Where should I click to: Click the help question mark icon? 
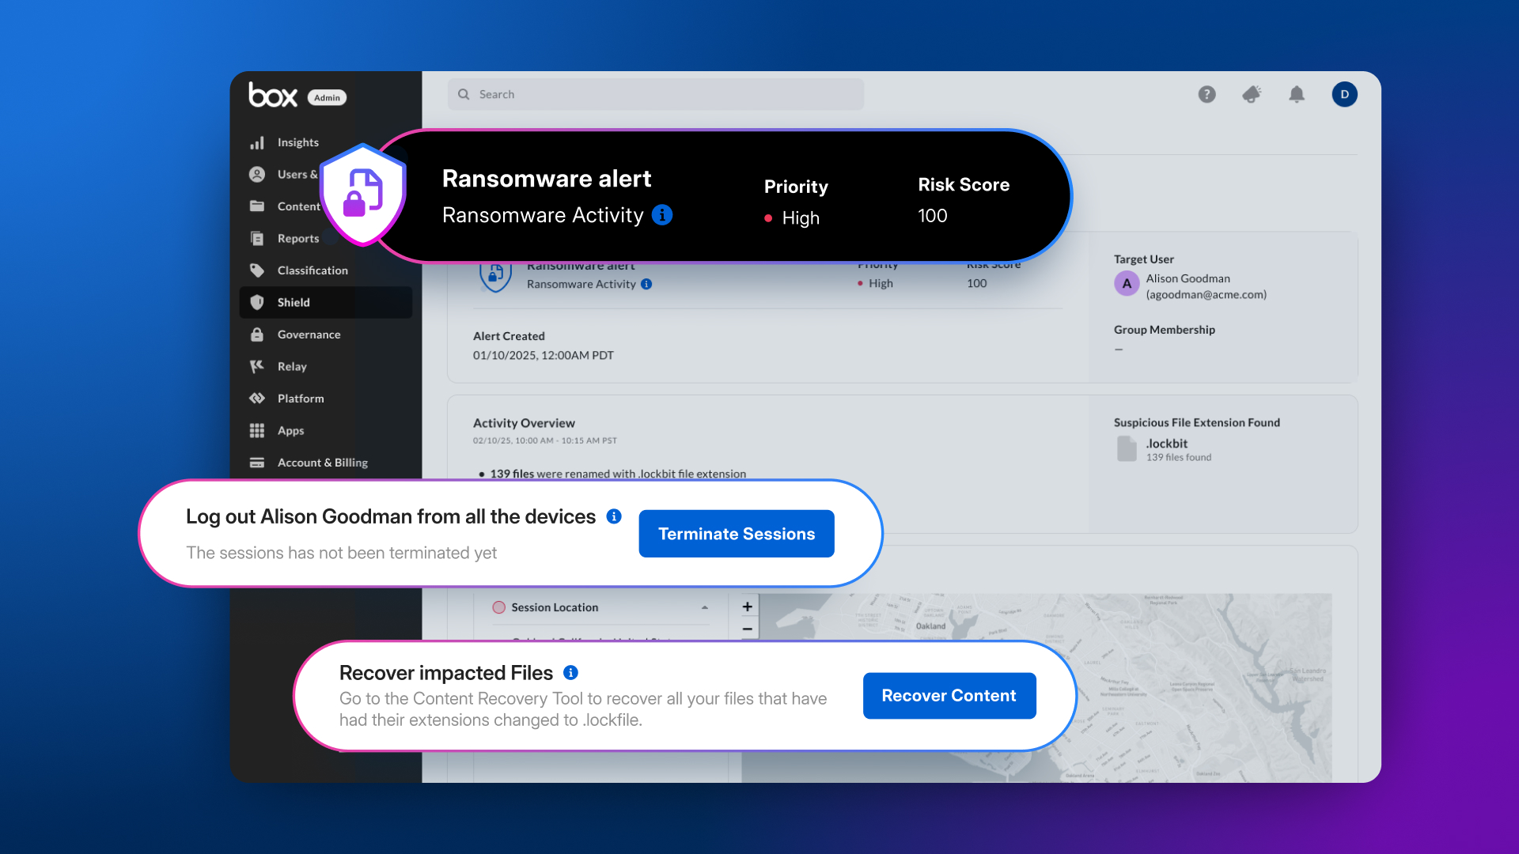[1206, 94]
